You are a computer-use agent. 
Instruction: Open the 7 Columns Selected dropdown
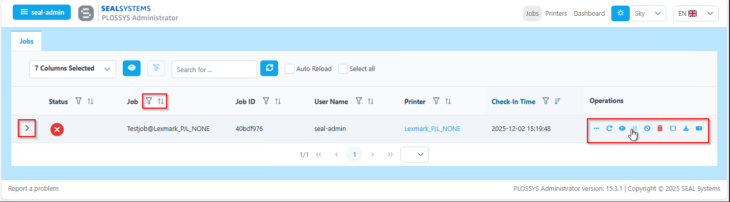coord(72,69)
